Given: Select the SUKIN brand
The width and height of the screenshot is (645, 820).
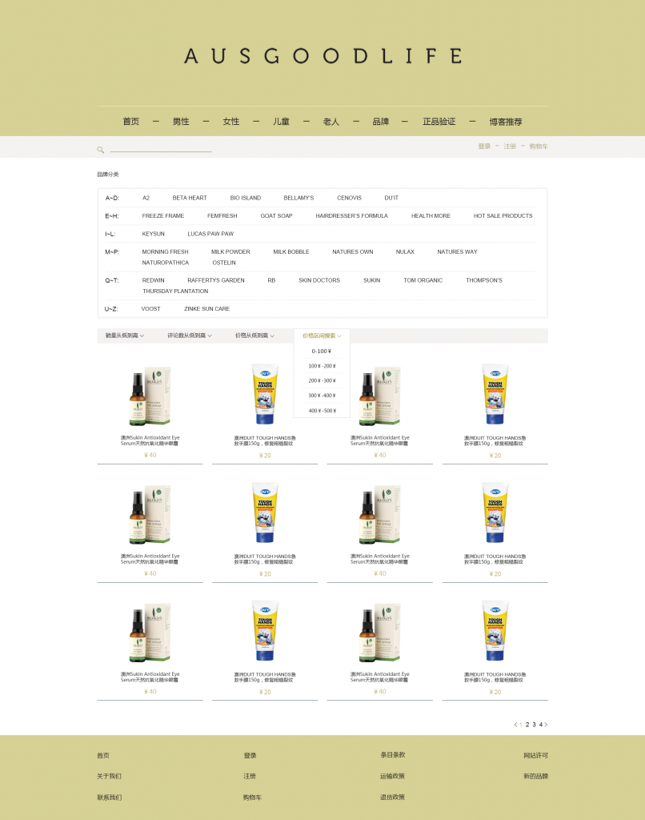Looking at the screenshot, I should [371, 280].
